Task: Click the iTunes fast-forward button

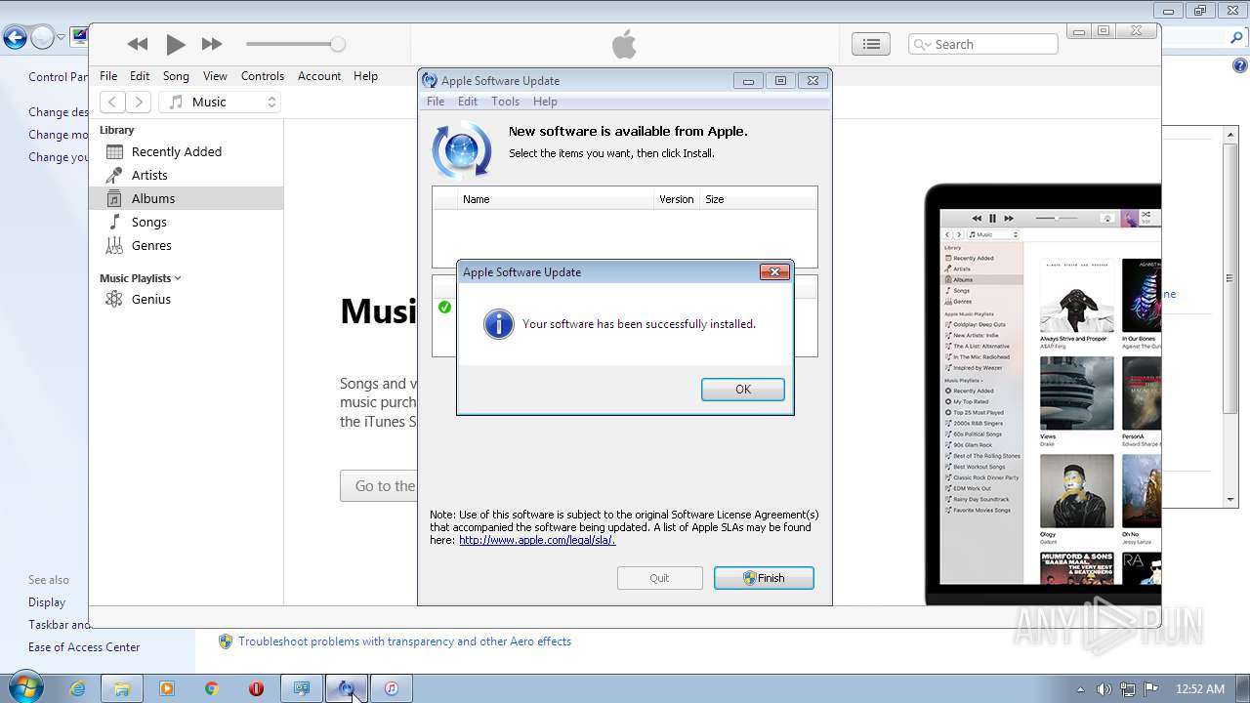Action: click(x=212, y=44)
